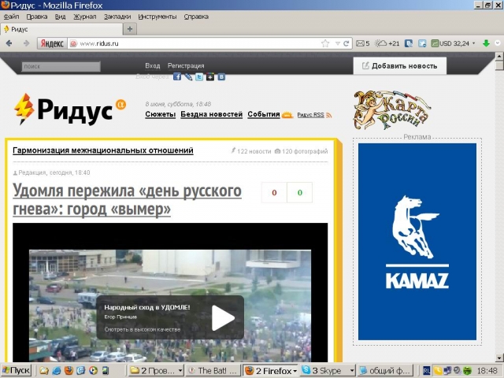The width and height of the screenshot is (504, 378).
Task: Bookmark page with the star icon
Action: pyautogui.click(x=325, y=43)
